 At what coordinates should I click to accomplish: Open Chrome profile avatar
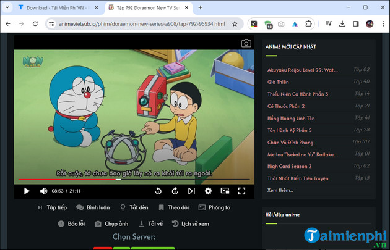370,24
